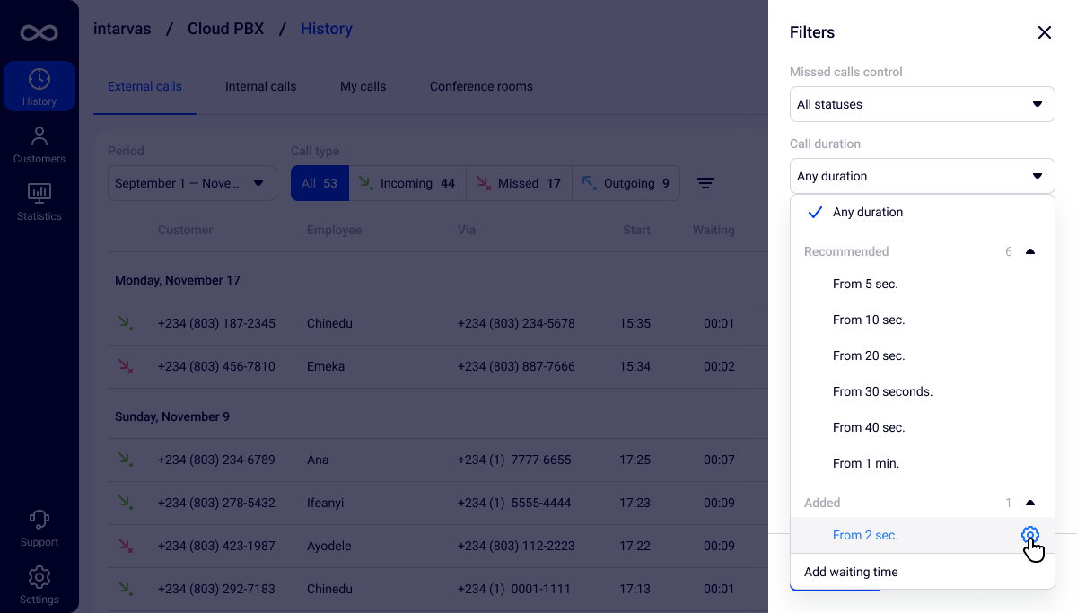1077x613 pixels.
Task: Open the Statistics section
Action: pos(39,202)
